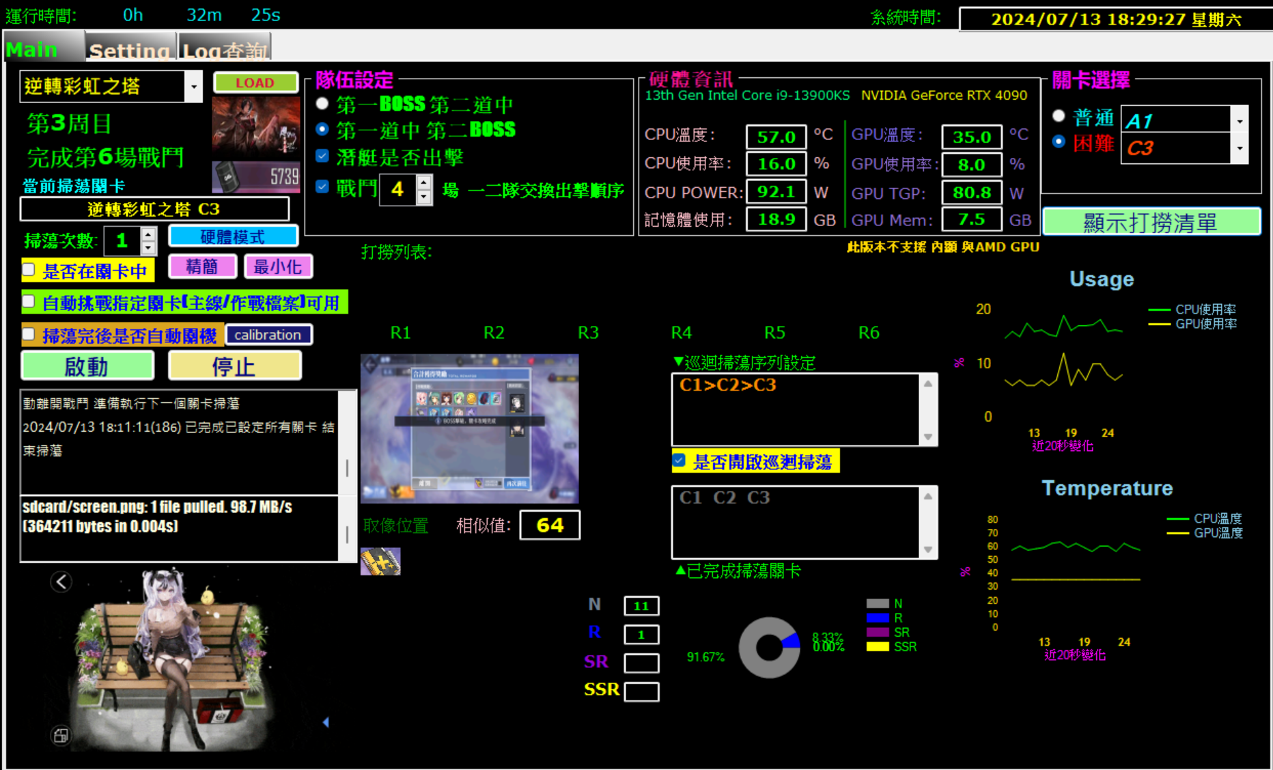This screenshot has height=770, width=1273.
Task: Enable 掃蕩完後是否自動關機 checkbox
Action: (29, 334)
